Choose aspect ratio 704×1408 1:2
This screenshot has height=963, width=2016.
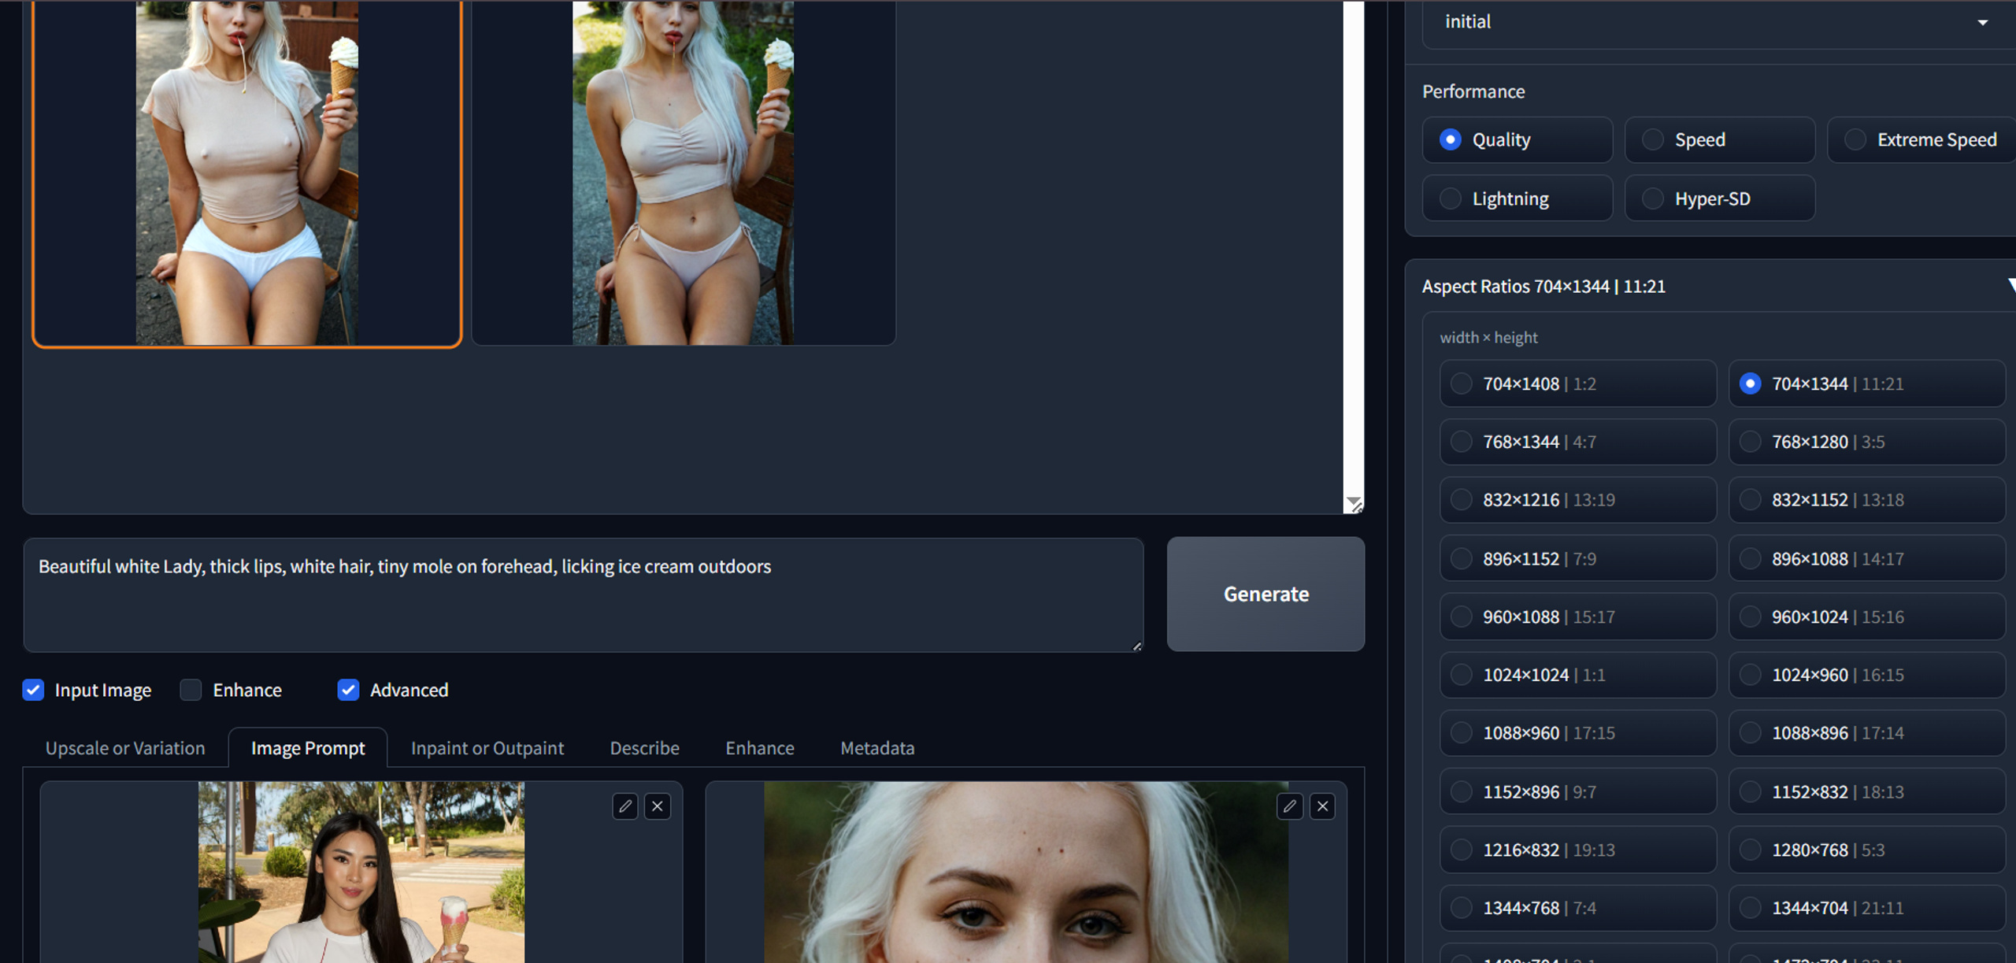(x=1577, y=383)
